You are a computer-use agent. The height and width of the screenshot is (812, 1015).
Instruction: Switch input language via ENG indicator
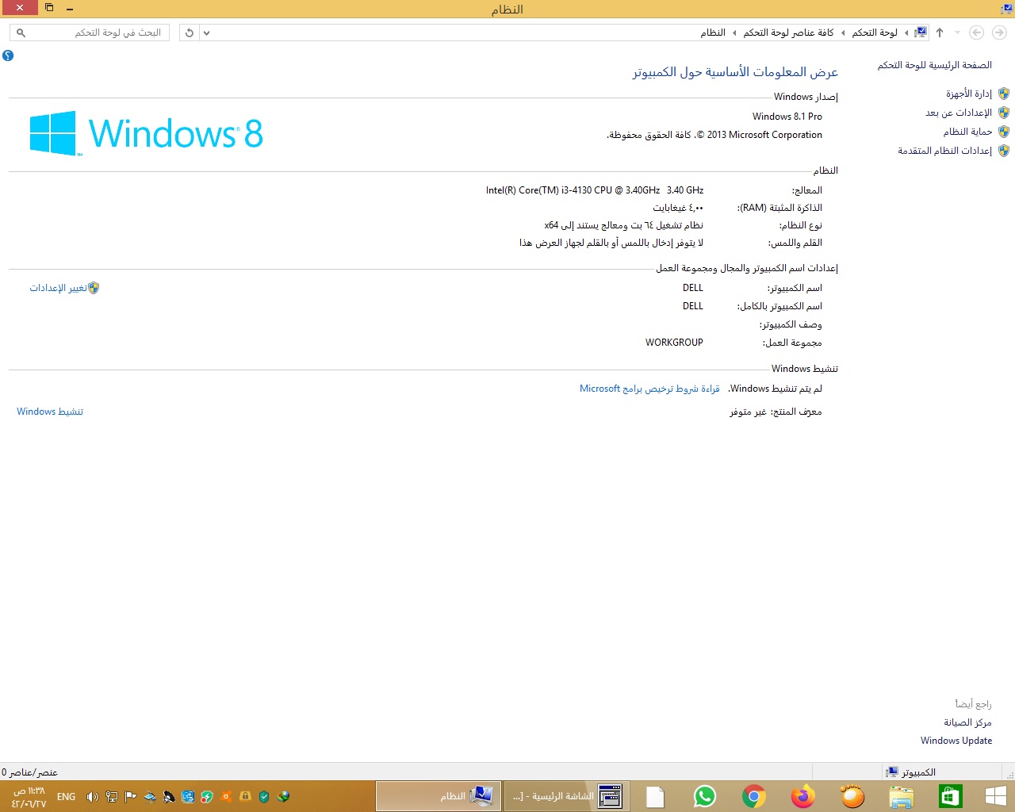point(67,797)
